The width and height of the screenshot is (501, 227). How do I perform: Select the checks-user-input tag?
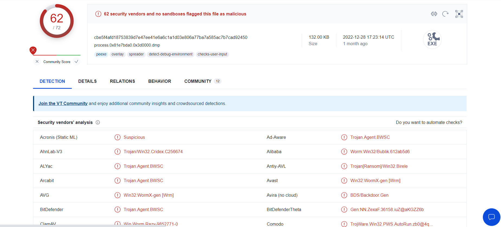point(212,54)
